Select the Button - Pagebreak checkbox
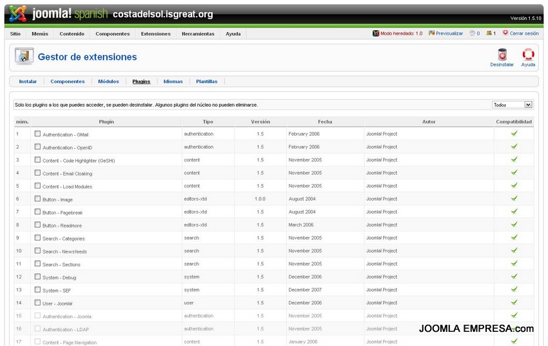This screenshot has height=346, width=548. point(38,212)
